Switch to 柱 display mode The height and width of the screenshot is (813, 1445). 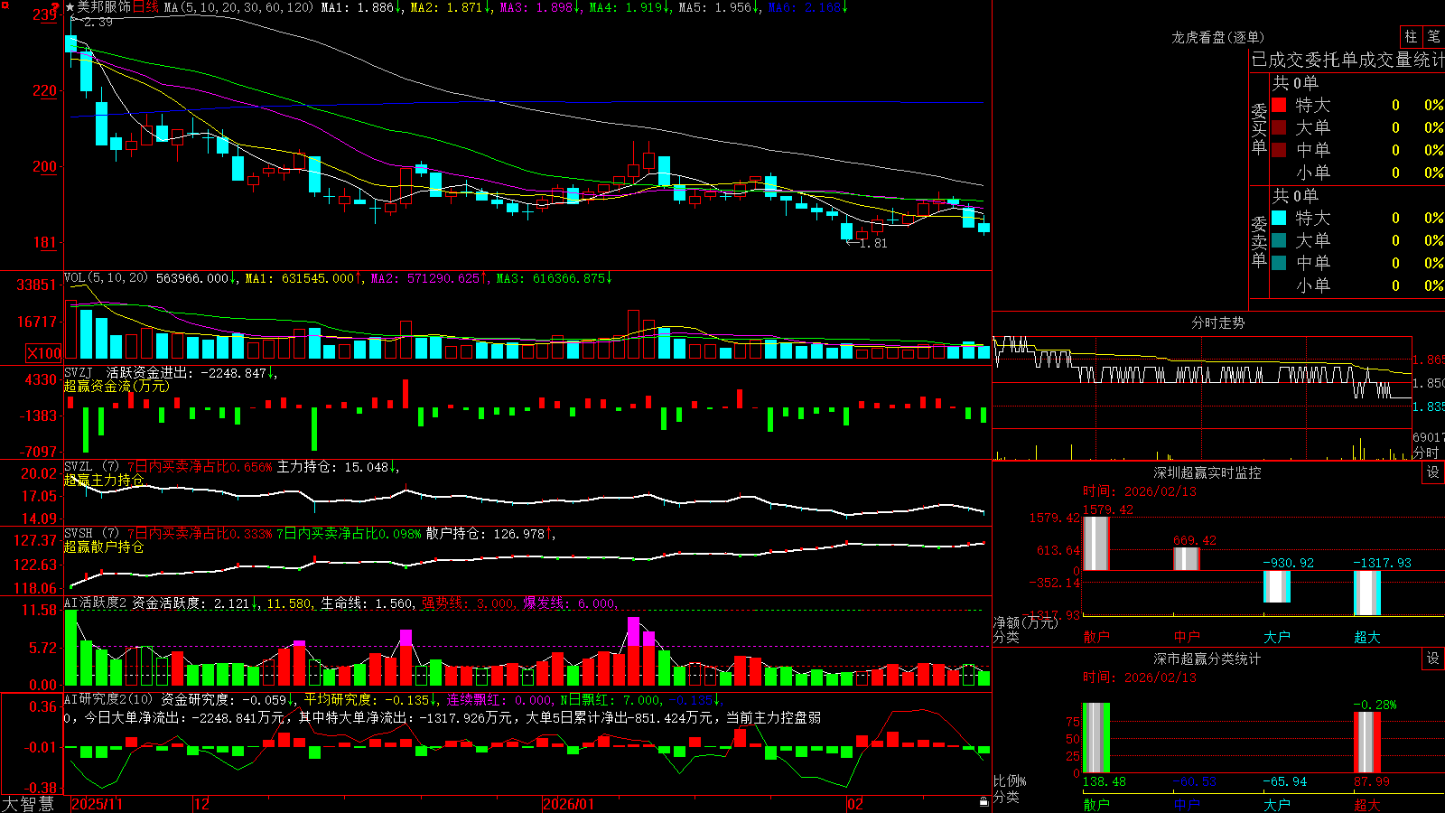(x=1411, y=36)
